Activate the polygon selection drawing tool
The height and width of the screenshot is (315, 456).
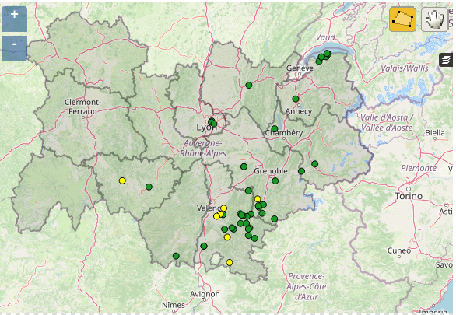(402, 19)
